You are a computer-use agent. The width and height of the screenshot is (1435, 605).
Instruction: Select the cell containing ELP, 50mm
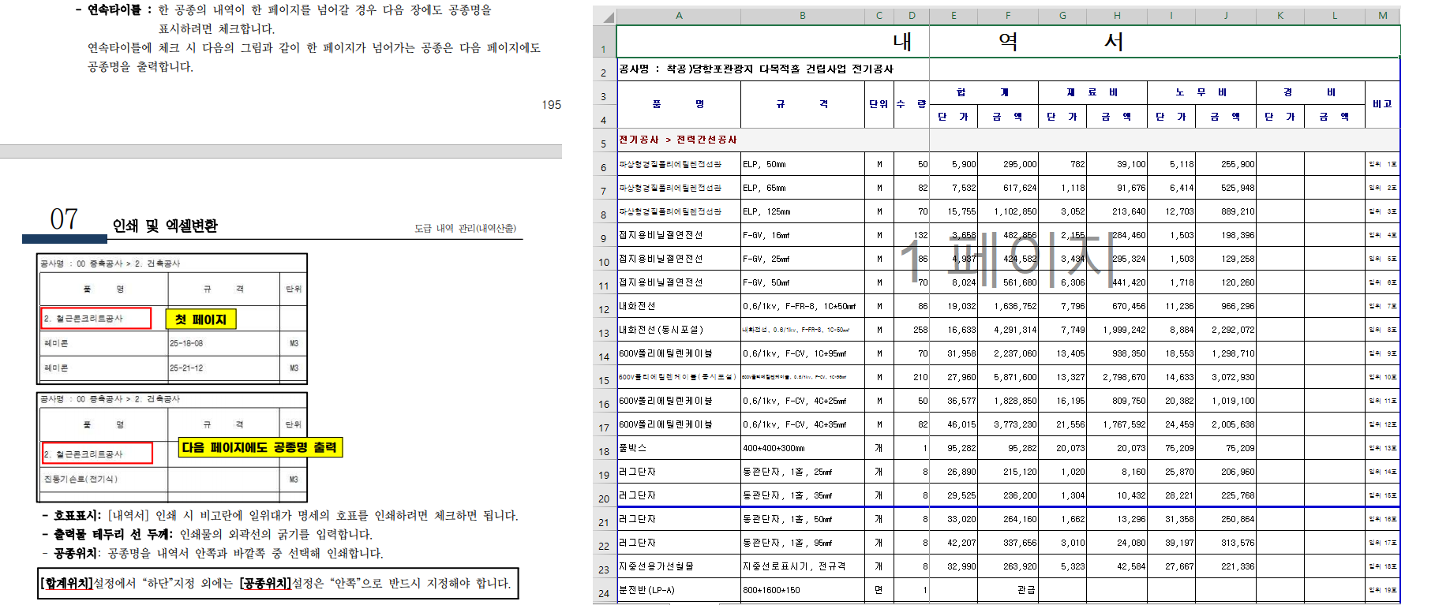(802, 164)
